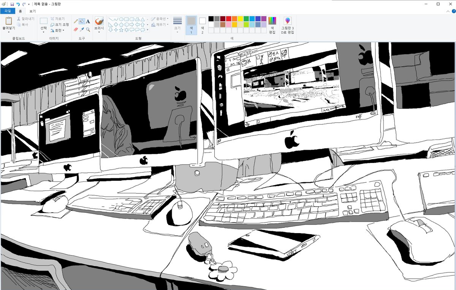Switch to the View (보기) tab
The width and height of the screenshot is (456, 290).
(x=32, y=11)
